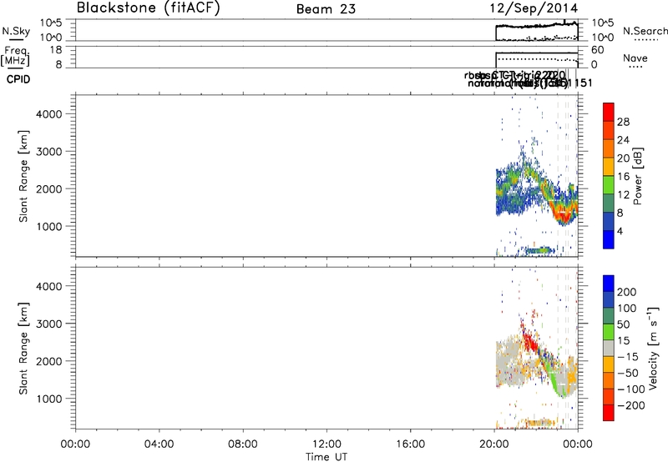668x462 pixels.
Task: Click the 'Freq. [MHz]' axis label
Action: pyautogui.click(x=15, y=57)
